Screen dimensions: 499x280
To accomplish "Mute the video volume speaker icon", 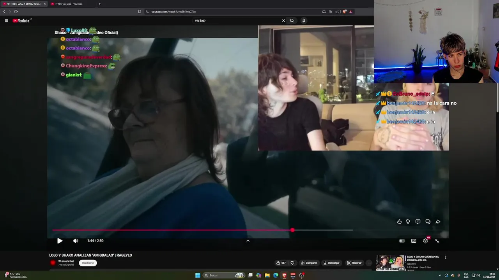I will tap(76, 241).
